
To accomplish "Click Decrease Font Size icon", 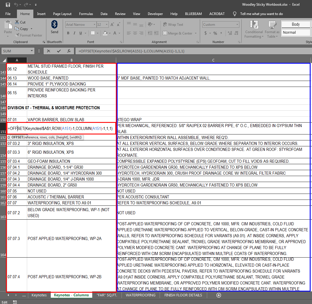I will coord(118,25).
